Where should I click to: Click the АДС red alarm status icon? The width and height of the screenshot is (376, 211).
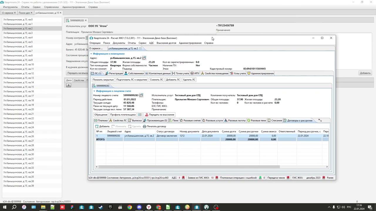[x=183, y=178]
